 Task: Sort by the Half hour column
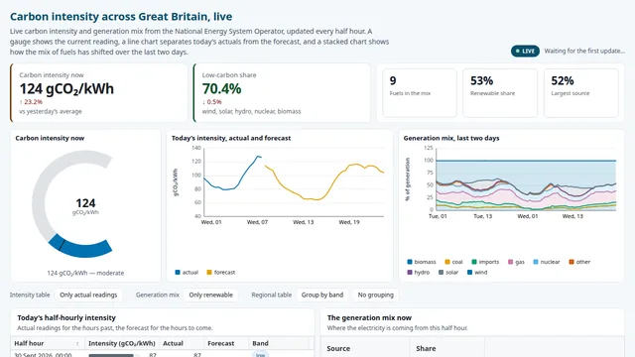click(x=47, y=343)
